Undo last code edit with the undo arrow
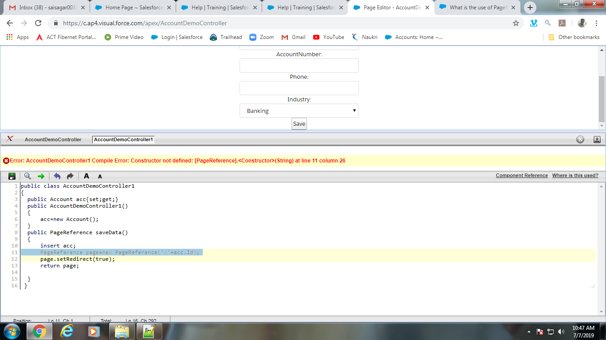 pos(57,176)
